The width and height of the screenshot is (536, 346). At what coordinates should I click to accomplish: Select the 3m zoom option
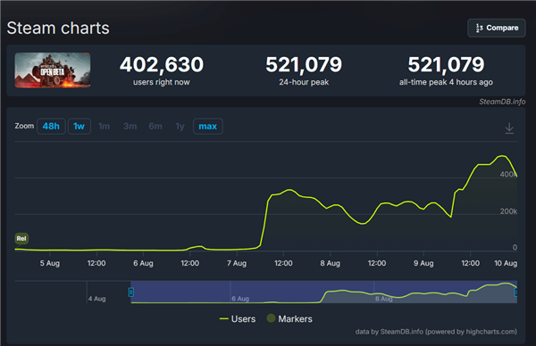click(130, 127)
